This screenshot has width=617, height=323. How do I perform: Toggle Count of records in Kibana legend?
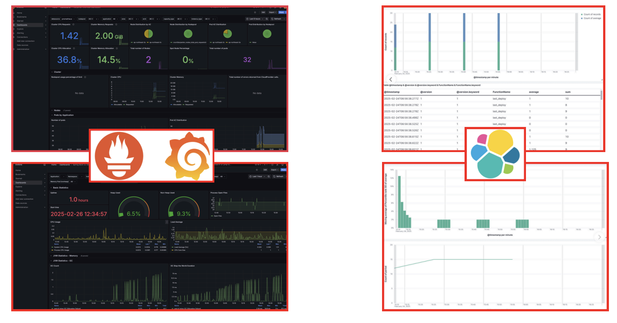[x=590, y=14]
